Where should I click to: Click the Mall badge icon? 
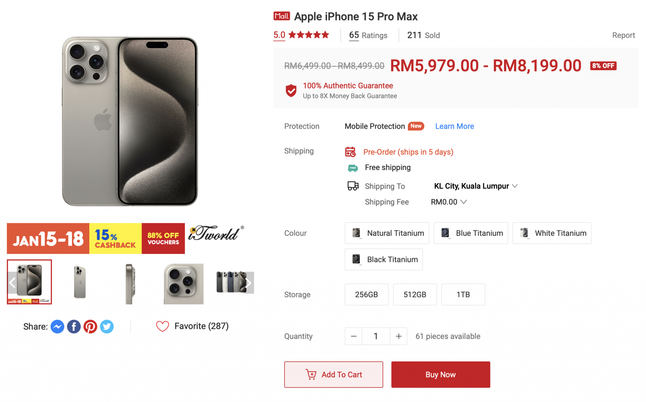click(x=282, y=16)
